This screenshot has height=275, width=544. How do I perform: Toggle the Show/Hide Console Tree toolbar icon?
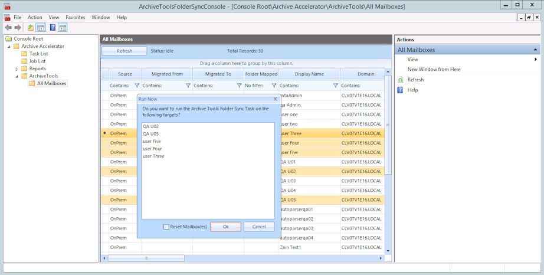[x=41, y=27]
